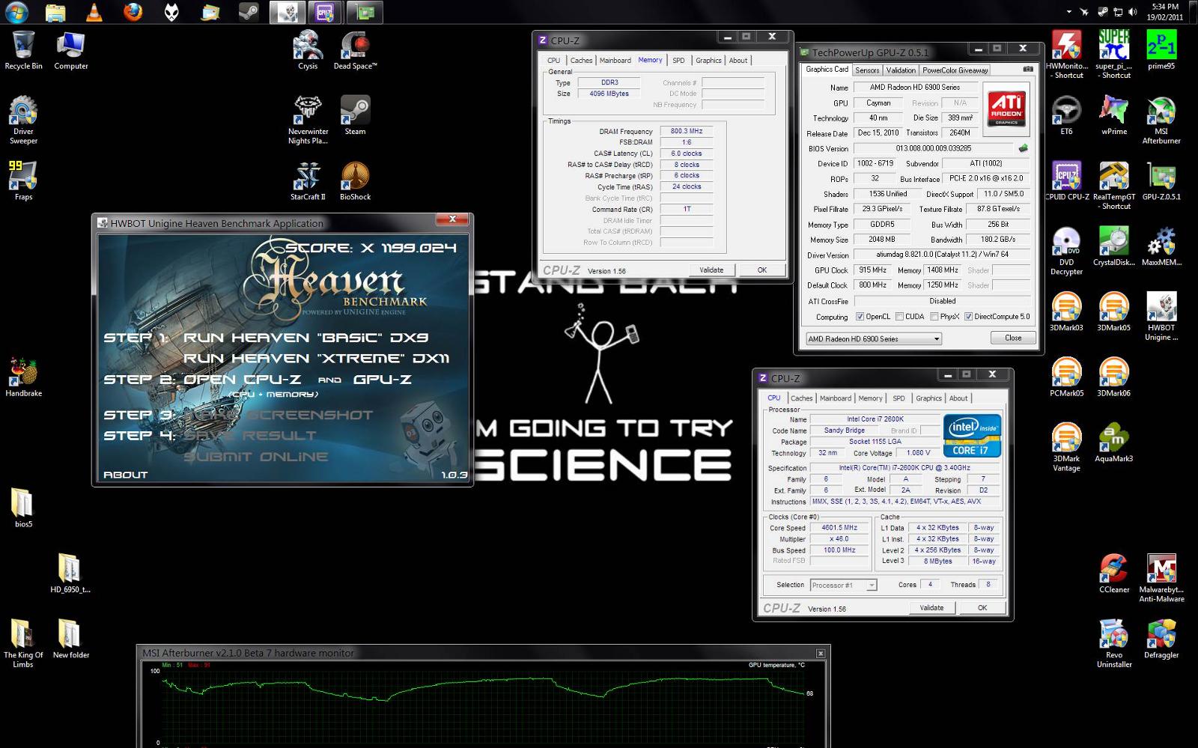
Task: Click Validate in memory CPU-Z window
Action: click(711, 270)
